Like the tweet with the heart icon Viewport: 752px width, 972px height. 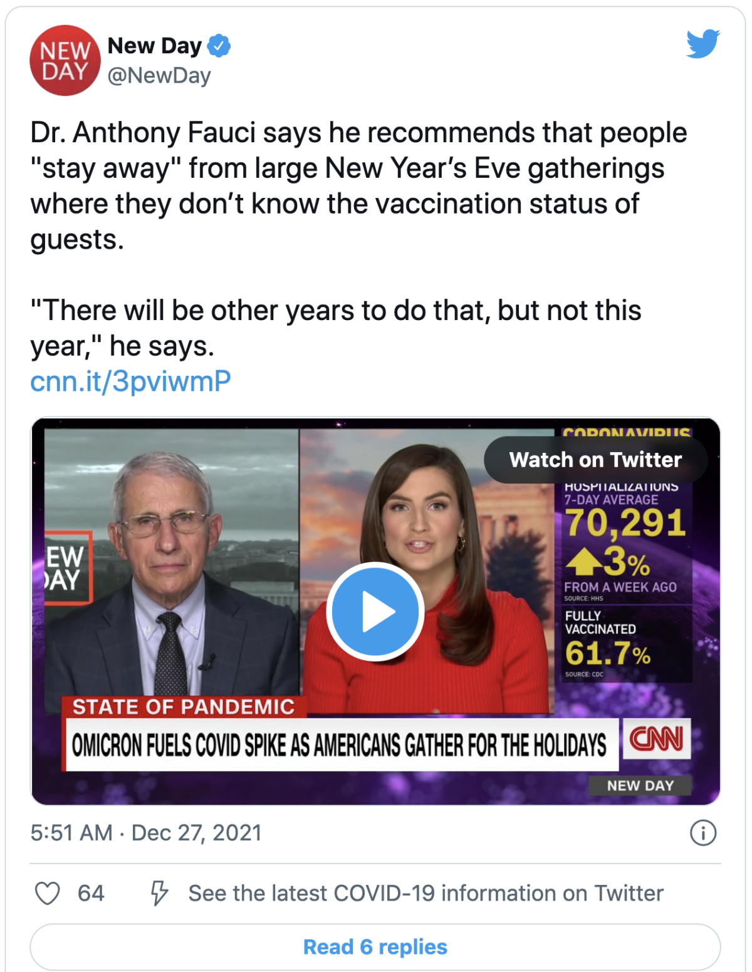click(x=48, y=893)
